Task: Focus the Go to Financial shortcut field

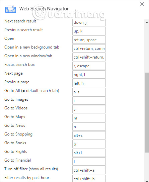Action: point(89,162)
